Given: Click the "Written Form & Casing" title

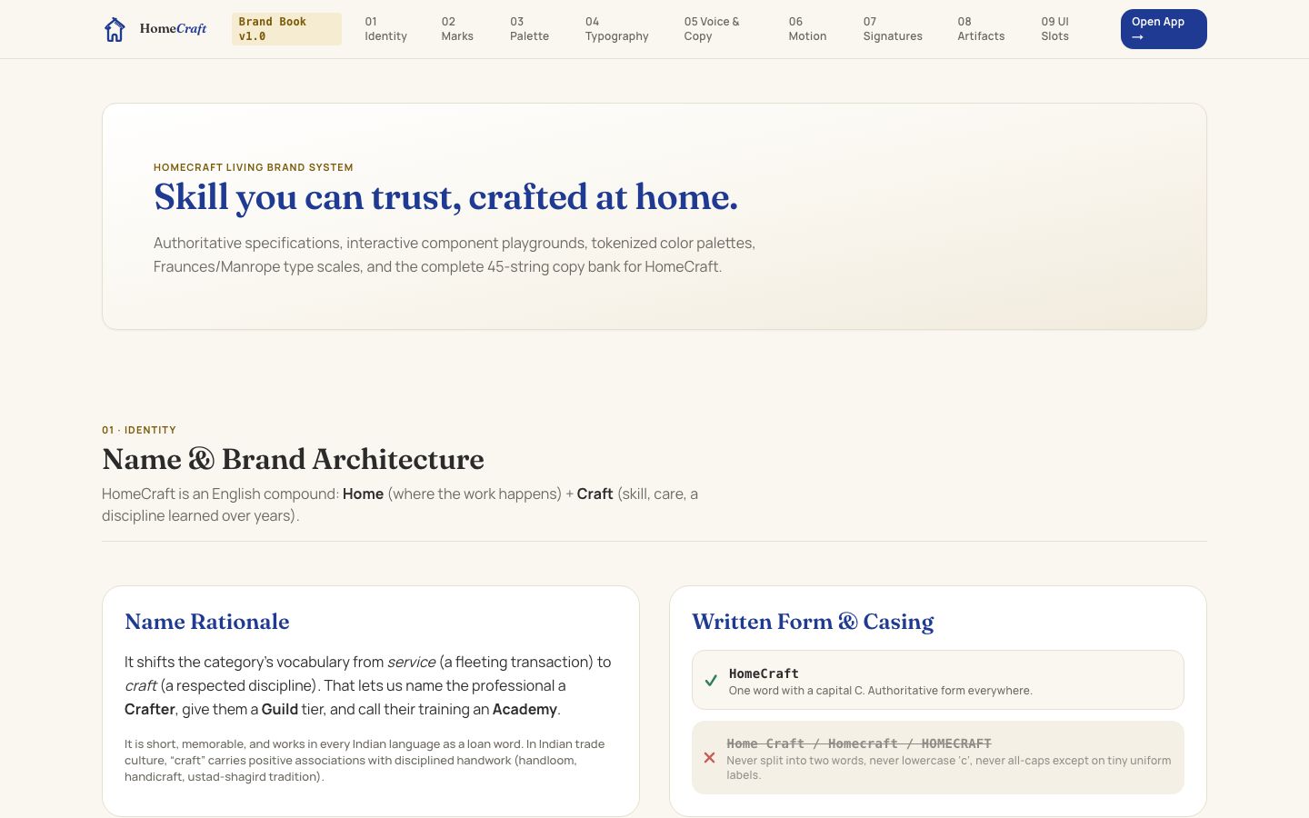Looking at the screenshot, I should click(x=813, y=622).
